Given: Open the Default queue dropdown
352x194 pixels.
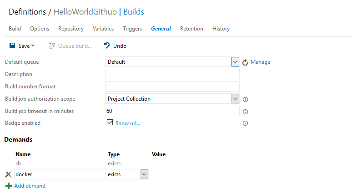Looking at the screenshot, I should coord(235,62).
